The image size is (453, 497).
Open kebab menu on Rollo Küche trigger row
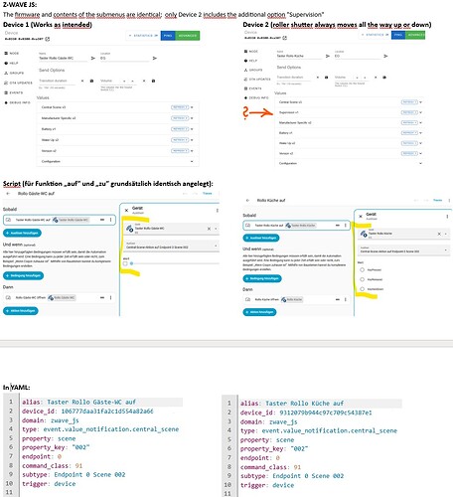pos(346,226)
